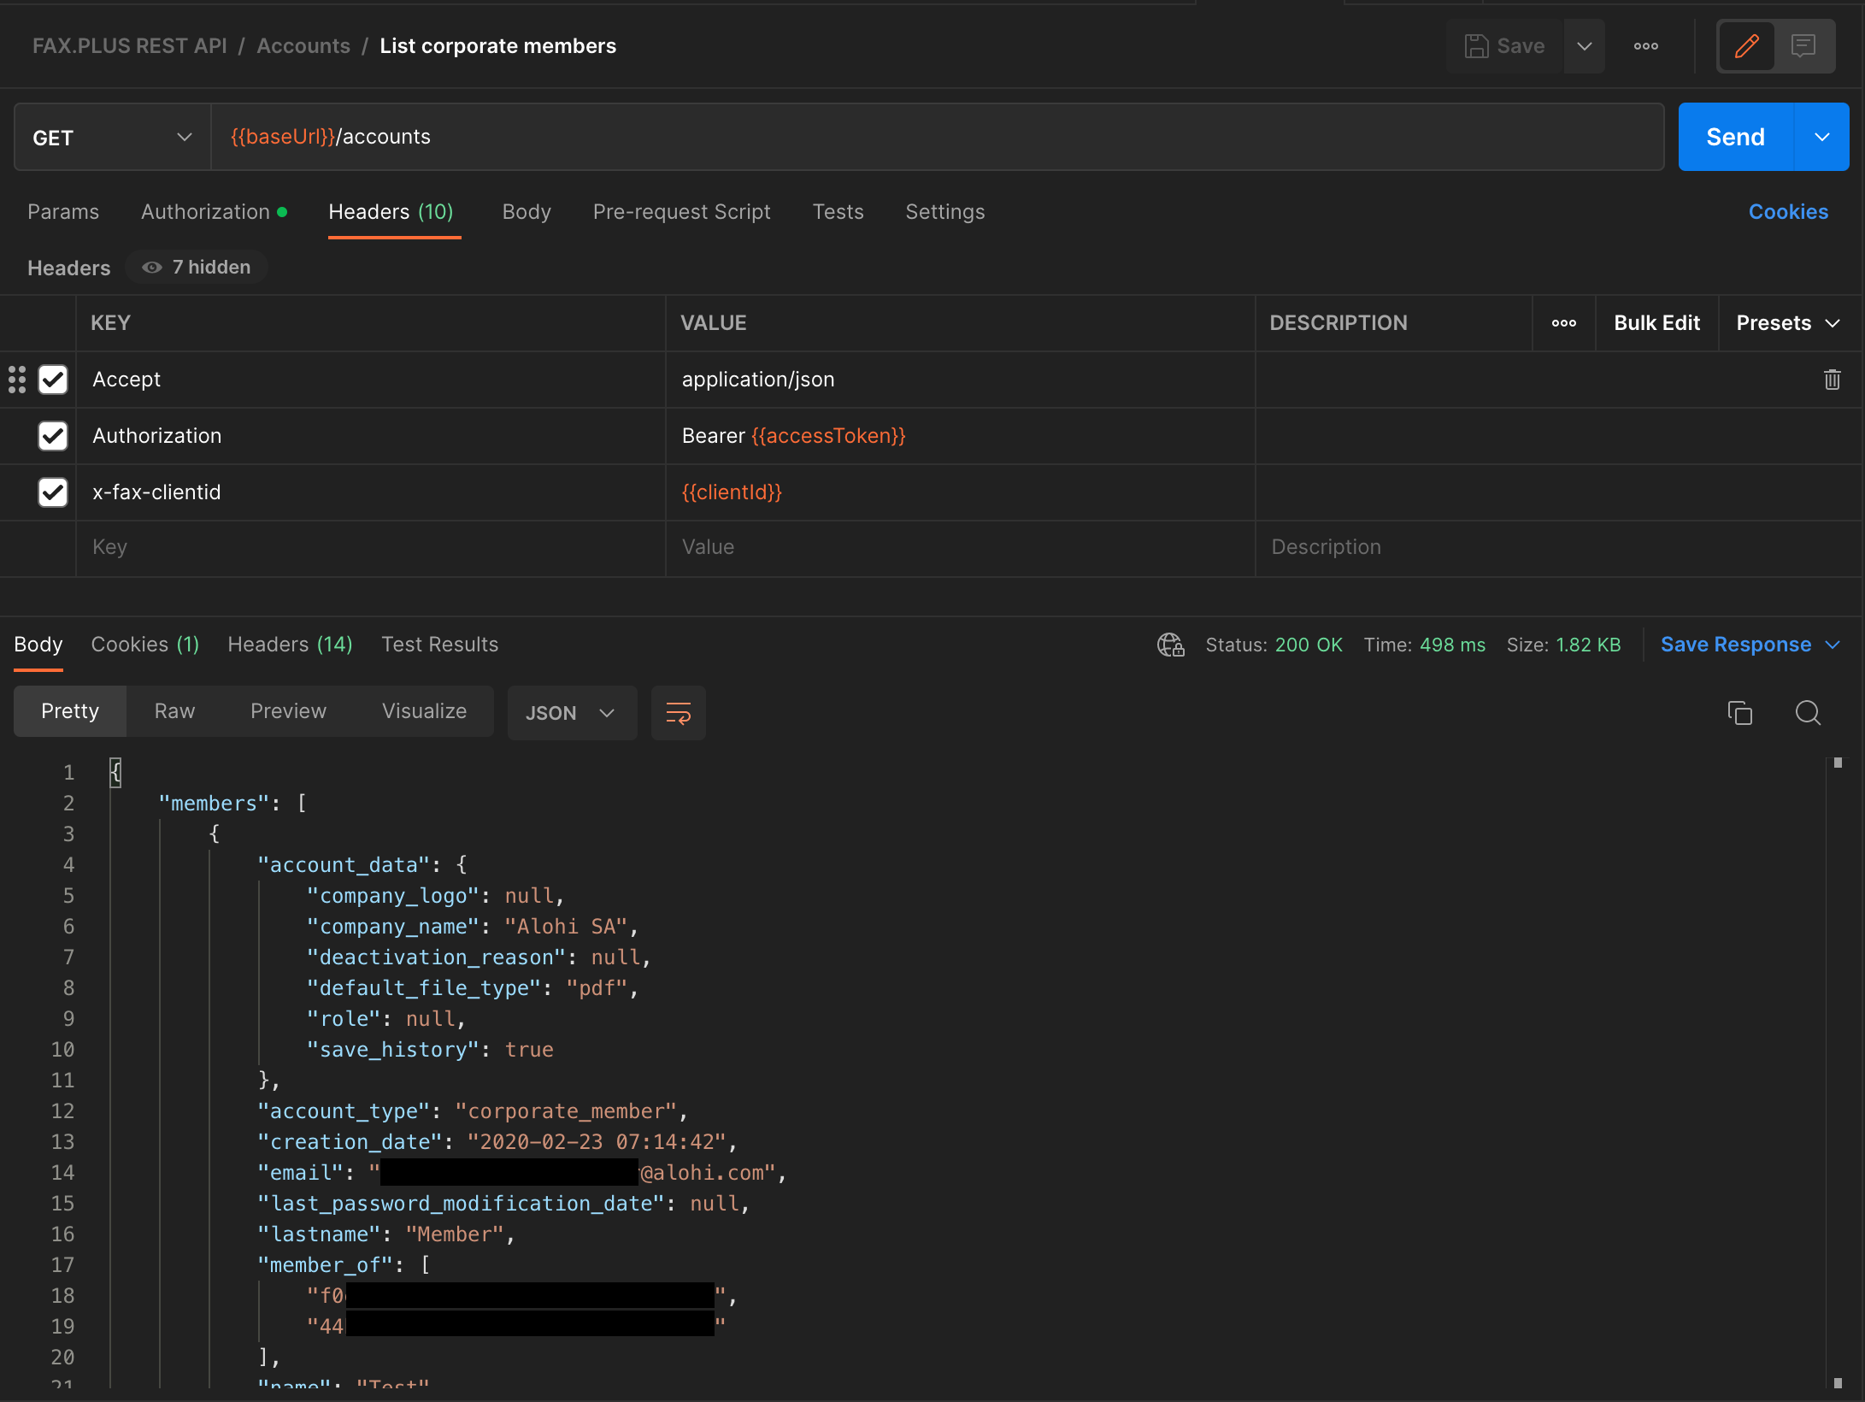The height and width of the screenshot is (1402, 1865).
Task: Search the response with magnifier icon
Action: (1808, 713)
